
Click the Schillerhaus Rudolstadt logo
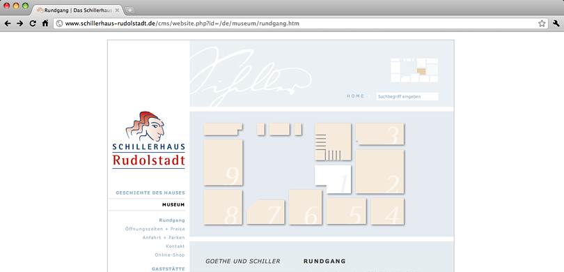pos(148,139)
